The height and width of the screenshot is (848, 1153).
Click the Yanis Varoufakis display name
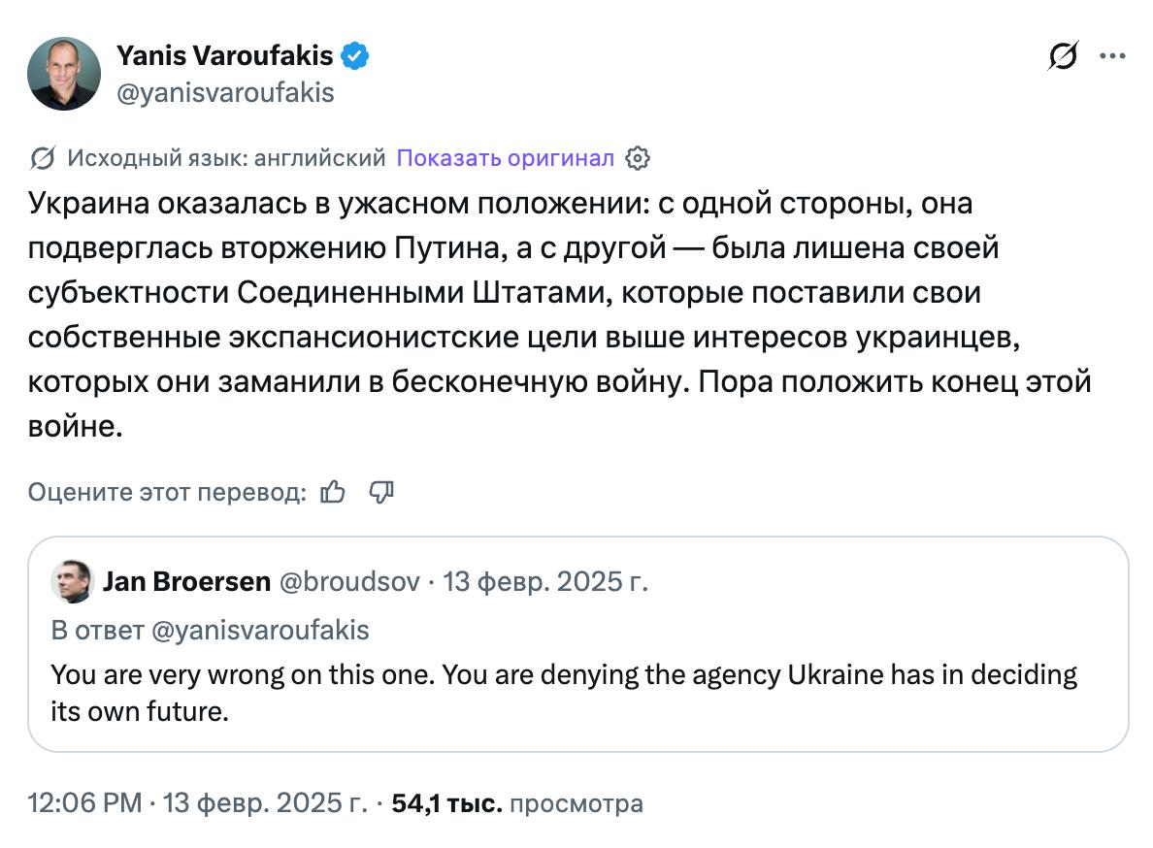224,56
